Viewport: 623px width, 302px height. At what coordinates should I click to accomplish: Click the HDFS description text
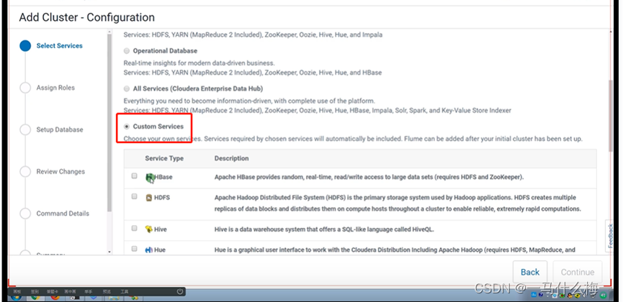click(x=398, y=203)
